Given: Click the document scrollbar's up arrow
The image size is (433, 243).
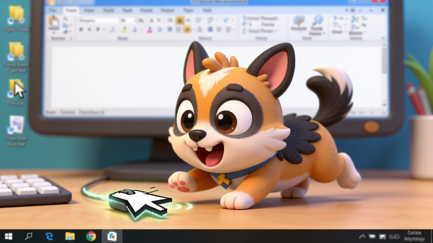Looking at the screenshot, I should (x=384, y=45).
